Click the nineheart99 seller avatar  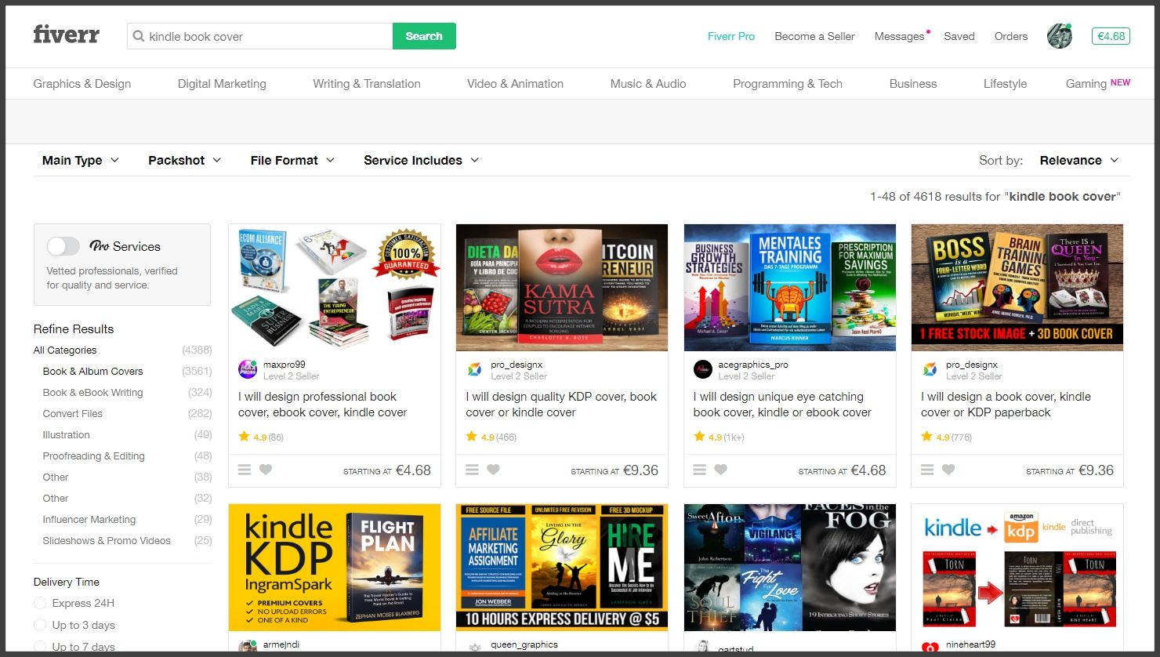[930, 648]
